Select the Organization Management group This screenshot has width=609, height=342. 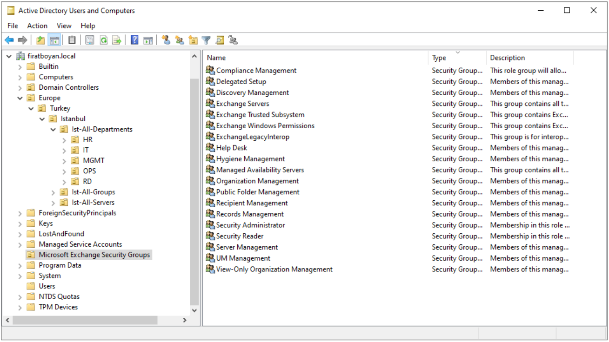click(x=257, y=181)
